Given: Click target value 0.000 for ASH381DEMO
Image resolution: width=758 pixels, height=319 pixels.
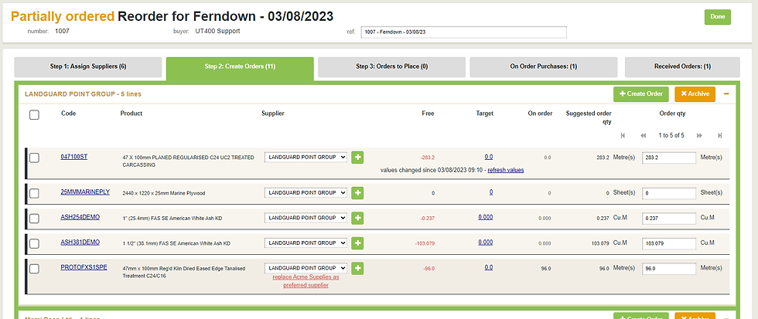Looking at the screenshot, I should 486,242.
